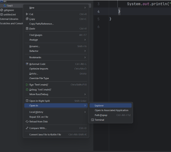
Task: Click the Debug bug icon
Action: (x=27, y=90)
